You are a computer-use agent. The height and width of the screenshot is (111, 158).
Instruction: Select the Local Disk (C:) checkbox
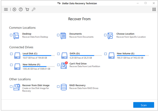pos(11,54)
